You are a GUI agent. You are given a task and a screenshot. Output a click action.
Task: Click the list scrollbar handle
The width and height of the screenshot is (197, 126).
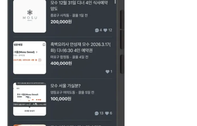pos(115,2)
